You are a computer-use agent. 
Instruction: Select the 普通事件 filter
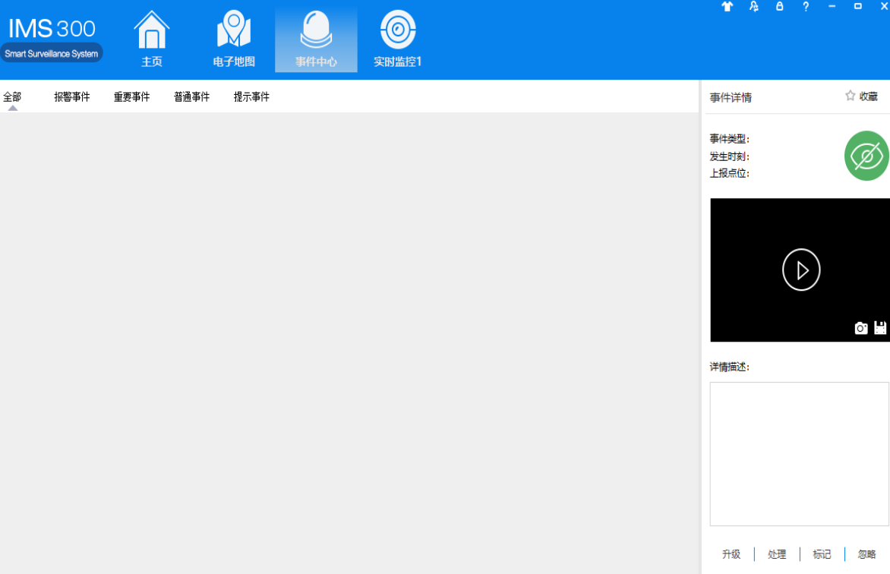(x=191, y=96)
